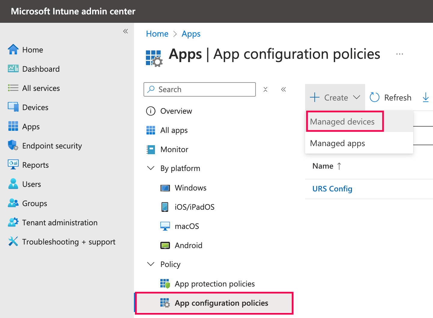Collapse the Policy section chevron
Image resolution: width=433 pixels, height=318 pixels.
[151, 264]
